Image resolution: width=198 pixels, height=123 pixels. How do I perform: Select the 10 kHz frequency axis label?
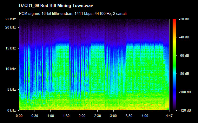pyautogui.click(x=10, y=69)
